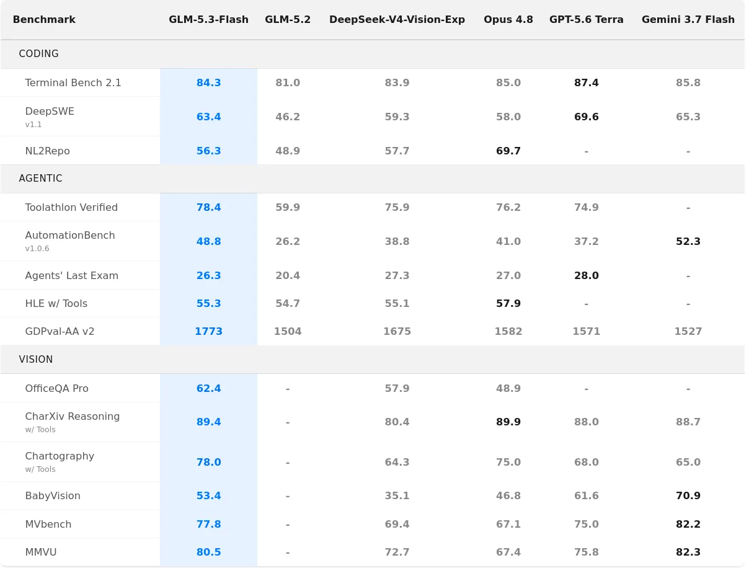Click the Agents' Last Exam label

pyautogui.click(x=71, y=276)
